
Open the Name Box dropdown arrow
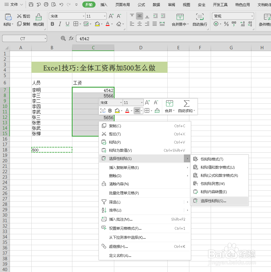[45, 38]
